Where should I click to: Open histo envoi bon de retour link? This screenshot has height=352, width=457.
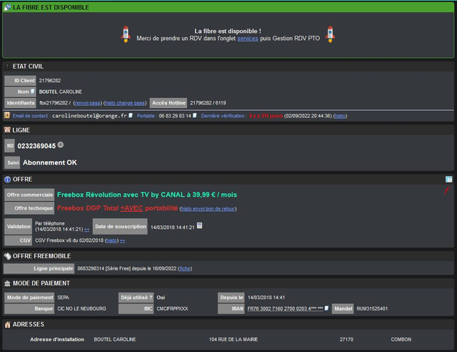coord(208,209)
